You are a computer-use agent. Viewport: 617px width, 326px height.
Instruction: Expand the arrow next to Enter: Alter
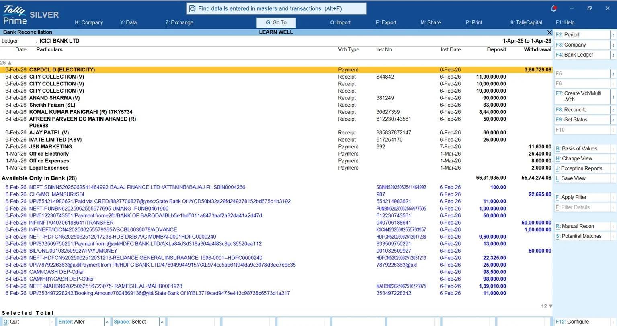coord(107,322)
